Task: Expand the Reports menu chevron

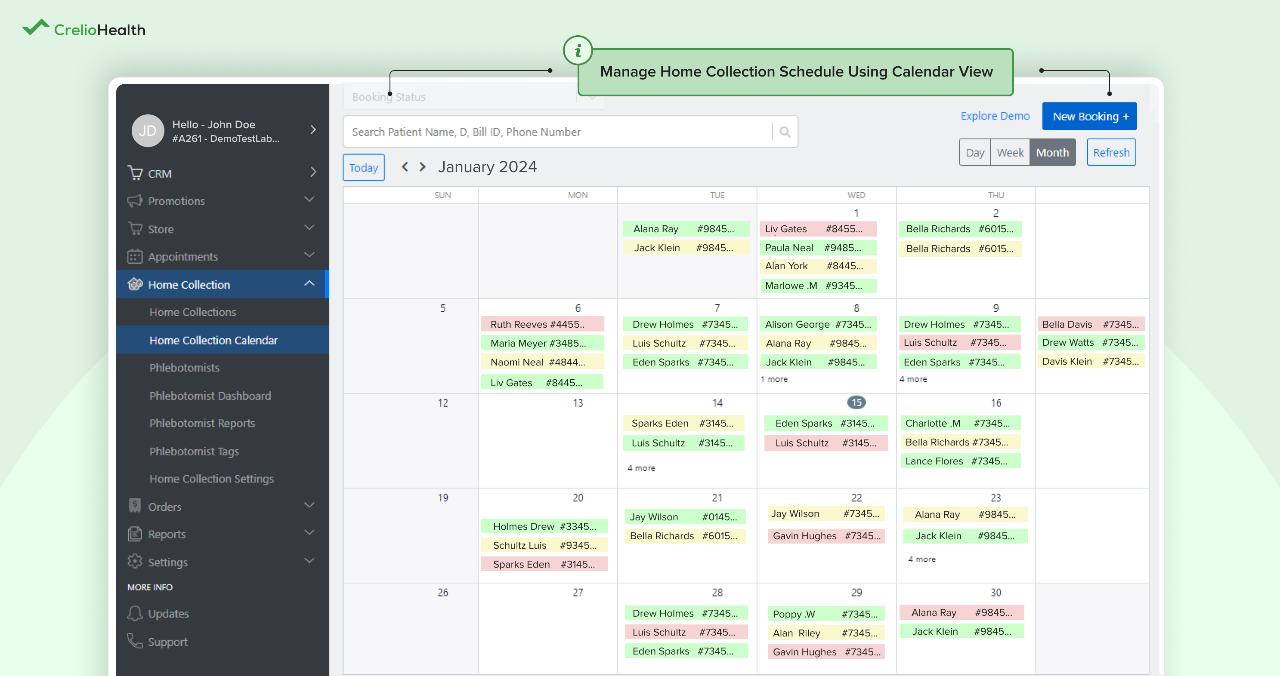Action: coord(309,532)
